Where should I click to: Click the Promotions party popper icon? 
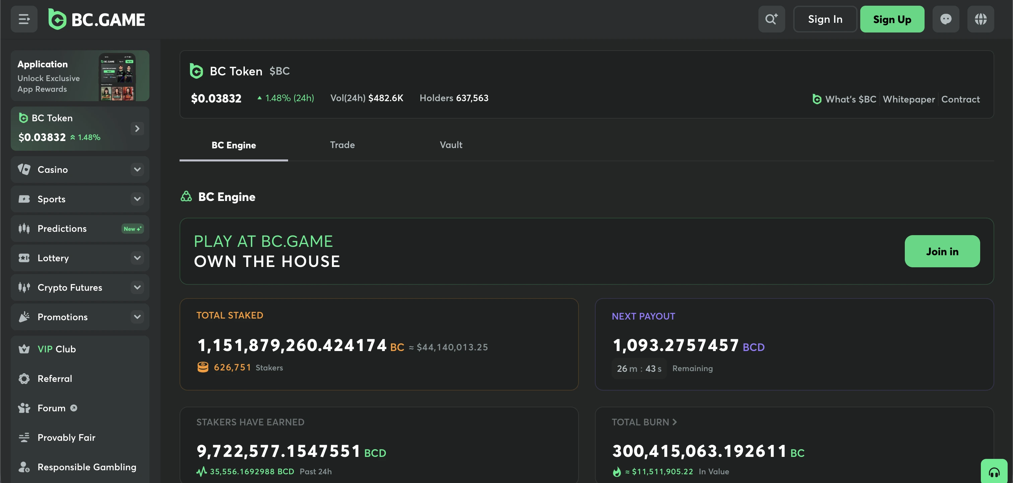pyautogui.click(x=24, y=317)
